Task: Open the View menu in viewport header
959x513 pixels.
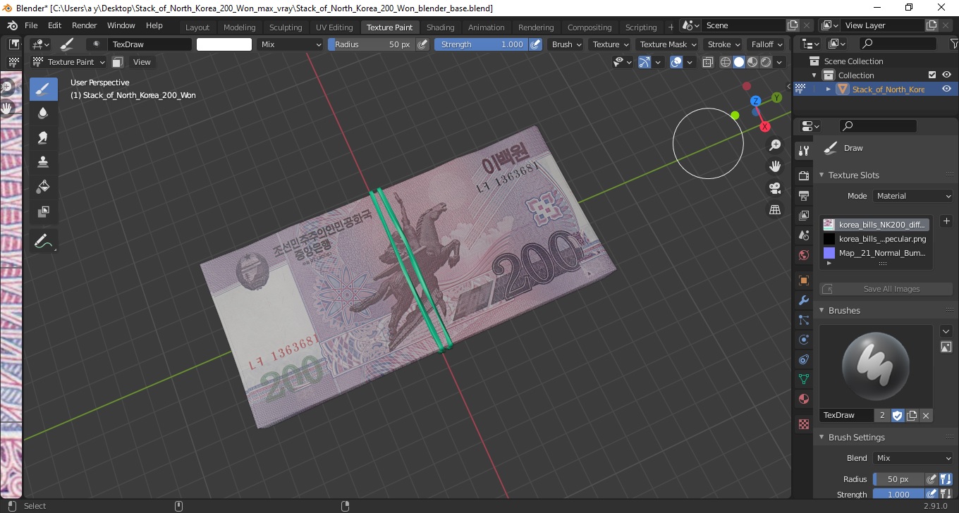Action: click(142, 62)
